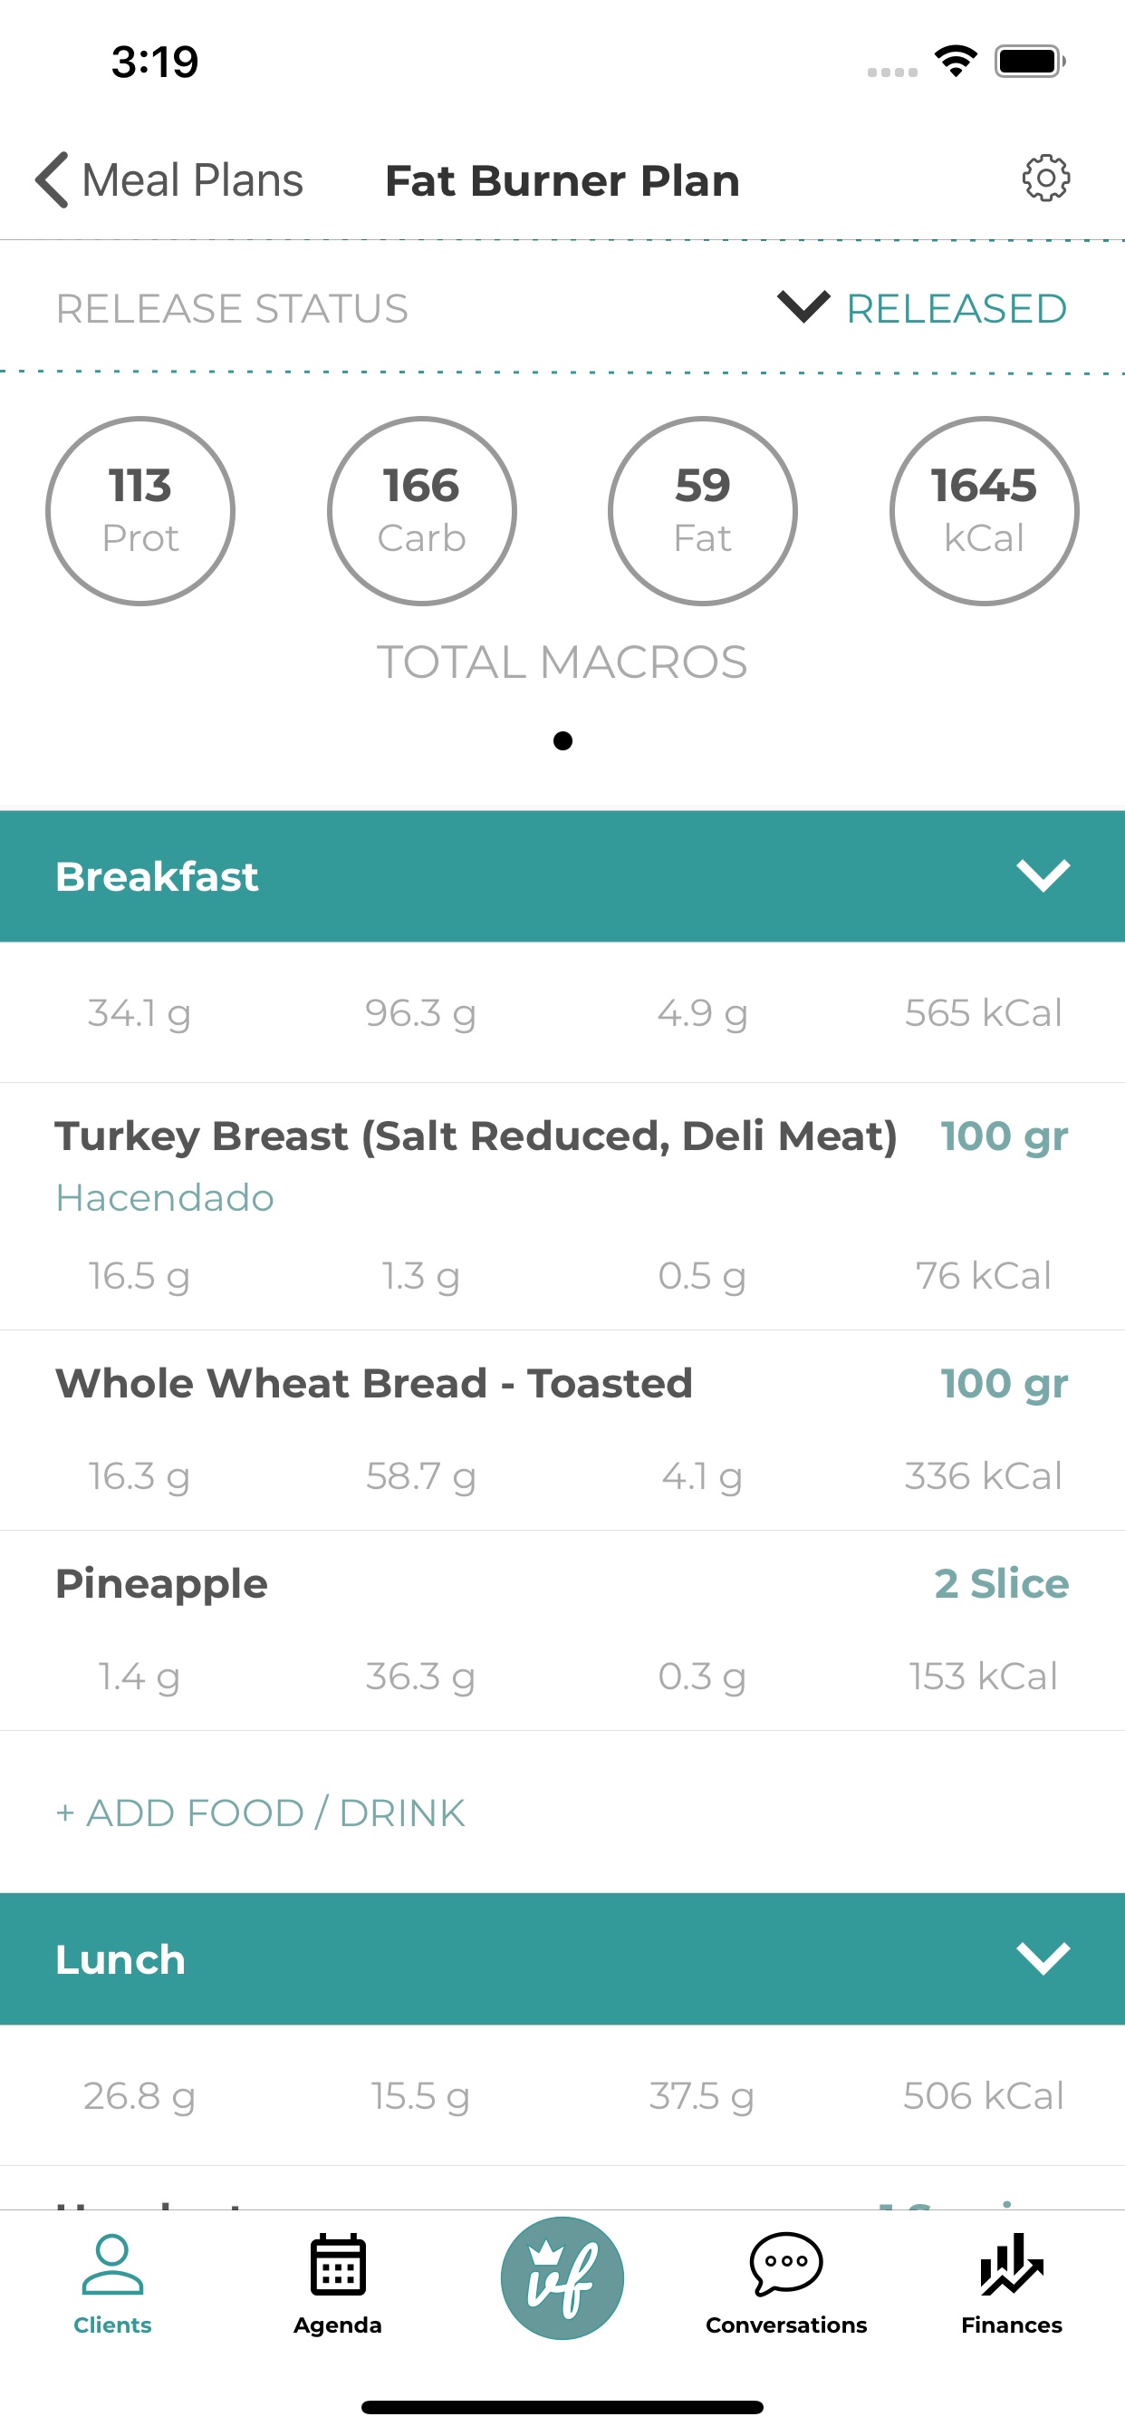
Task: Tap the 113 Prot macro circle
Action: pos(139,510)
